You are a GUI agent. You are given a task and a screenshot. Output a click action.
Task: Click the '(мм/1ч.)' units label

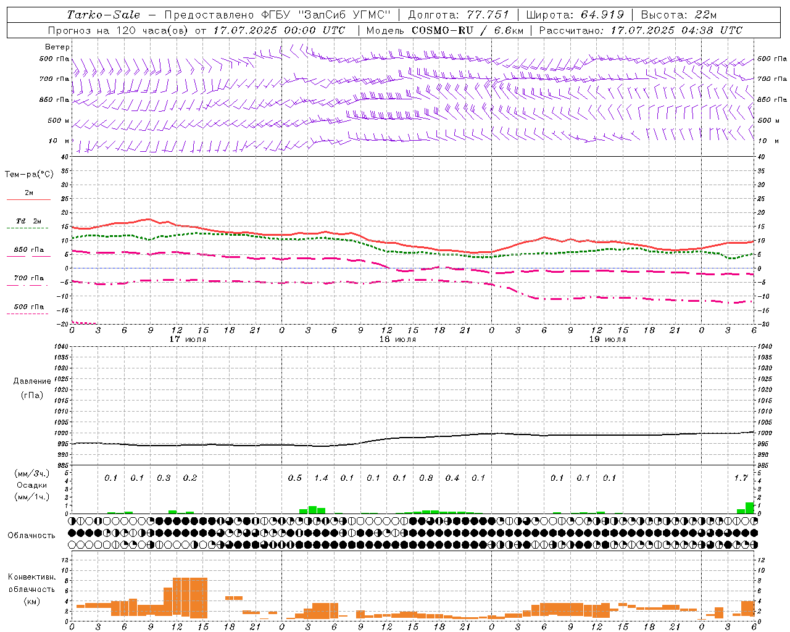pos(31,497)
